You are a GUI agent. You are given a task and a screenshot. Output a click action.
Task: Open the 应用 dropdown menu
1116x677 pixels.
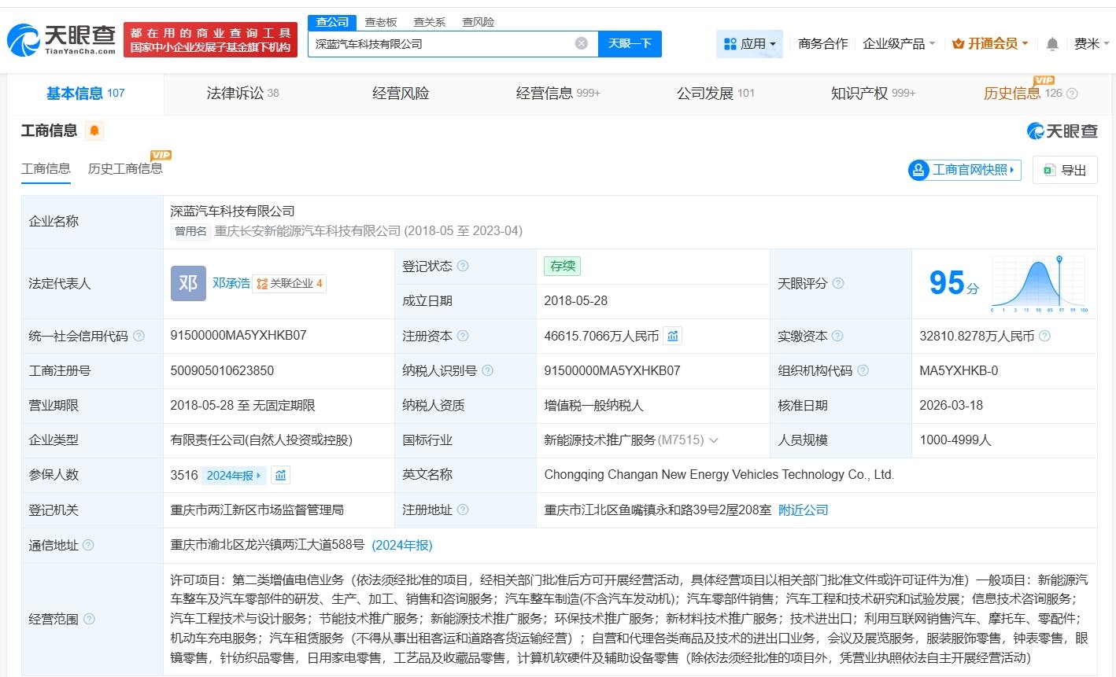[749, 44]
